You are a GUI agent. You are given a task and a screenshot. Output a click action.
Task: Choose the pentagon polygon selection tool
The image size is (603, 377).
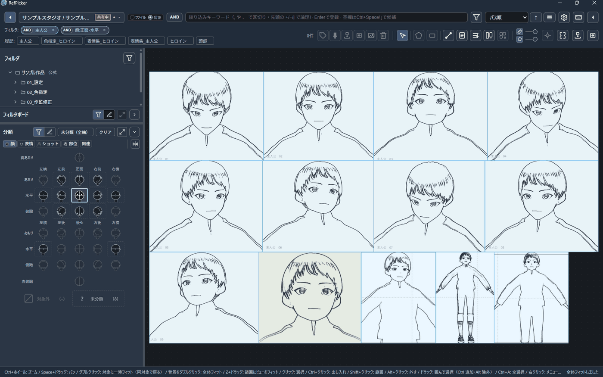(x=418, y=35)
